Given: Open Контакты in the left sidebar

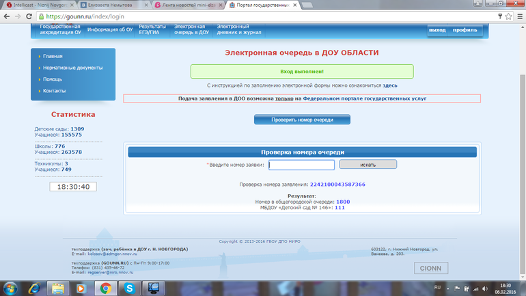Looking at the screenshot, I should pyautogui.click(x=54, y=91).
